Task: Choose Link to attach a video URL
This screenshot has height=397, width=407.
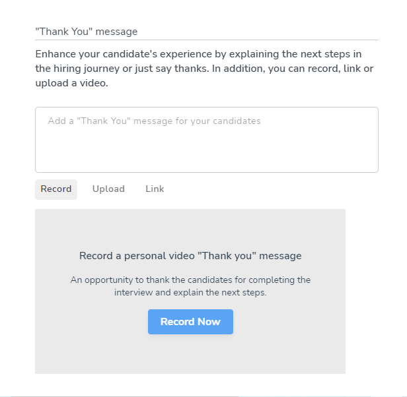Action: point(155,189)
